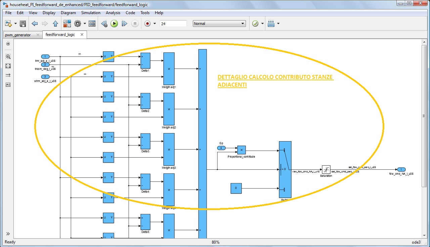Select the Annotation text tool in palette
Screen dimensions: 430x247
[8, 85]
